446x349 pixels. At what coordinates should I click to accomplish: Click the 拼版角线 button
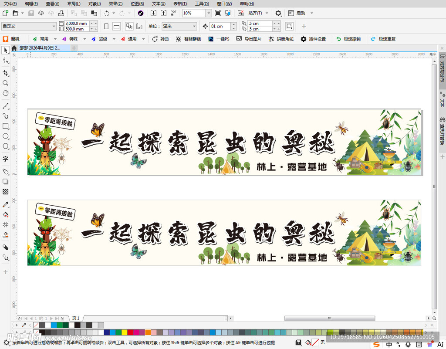281,39
